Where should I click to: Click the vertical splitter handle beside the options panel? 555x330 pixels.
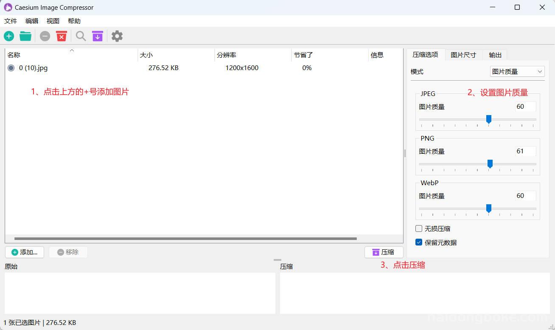(x=405, y=153)
